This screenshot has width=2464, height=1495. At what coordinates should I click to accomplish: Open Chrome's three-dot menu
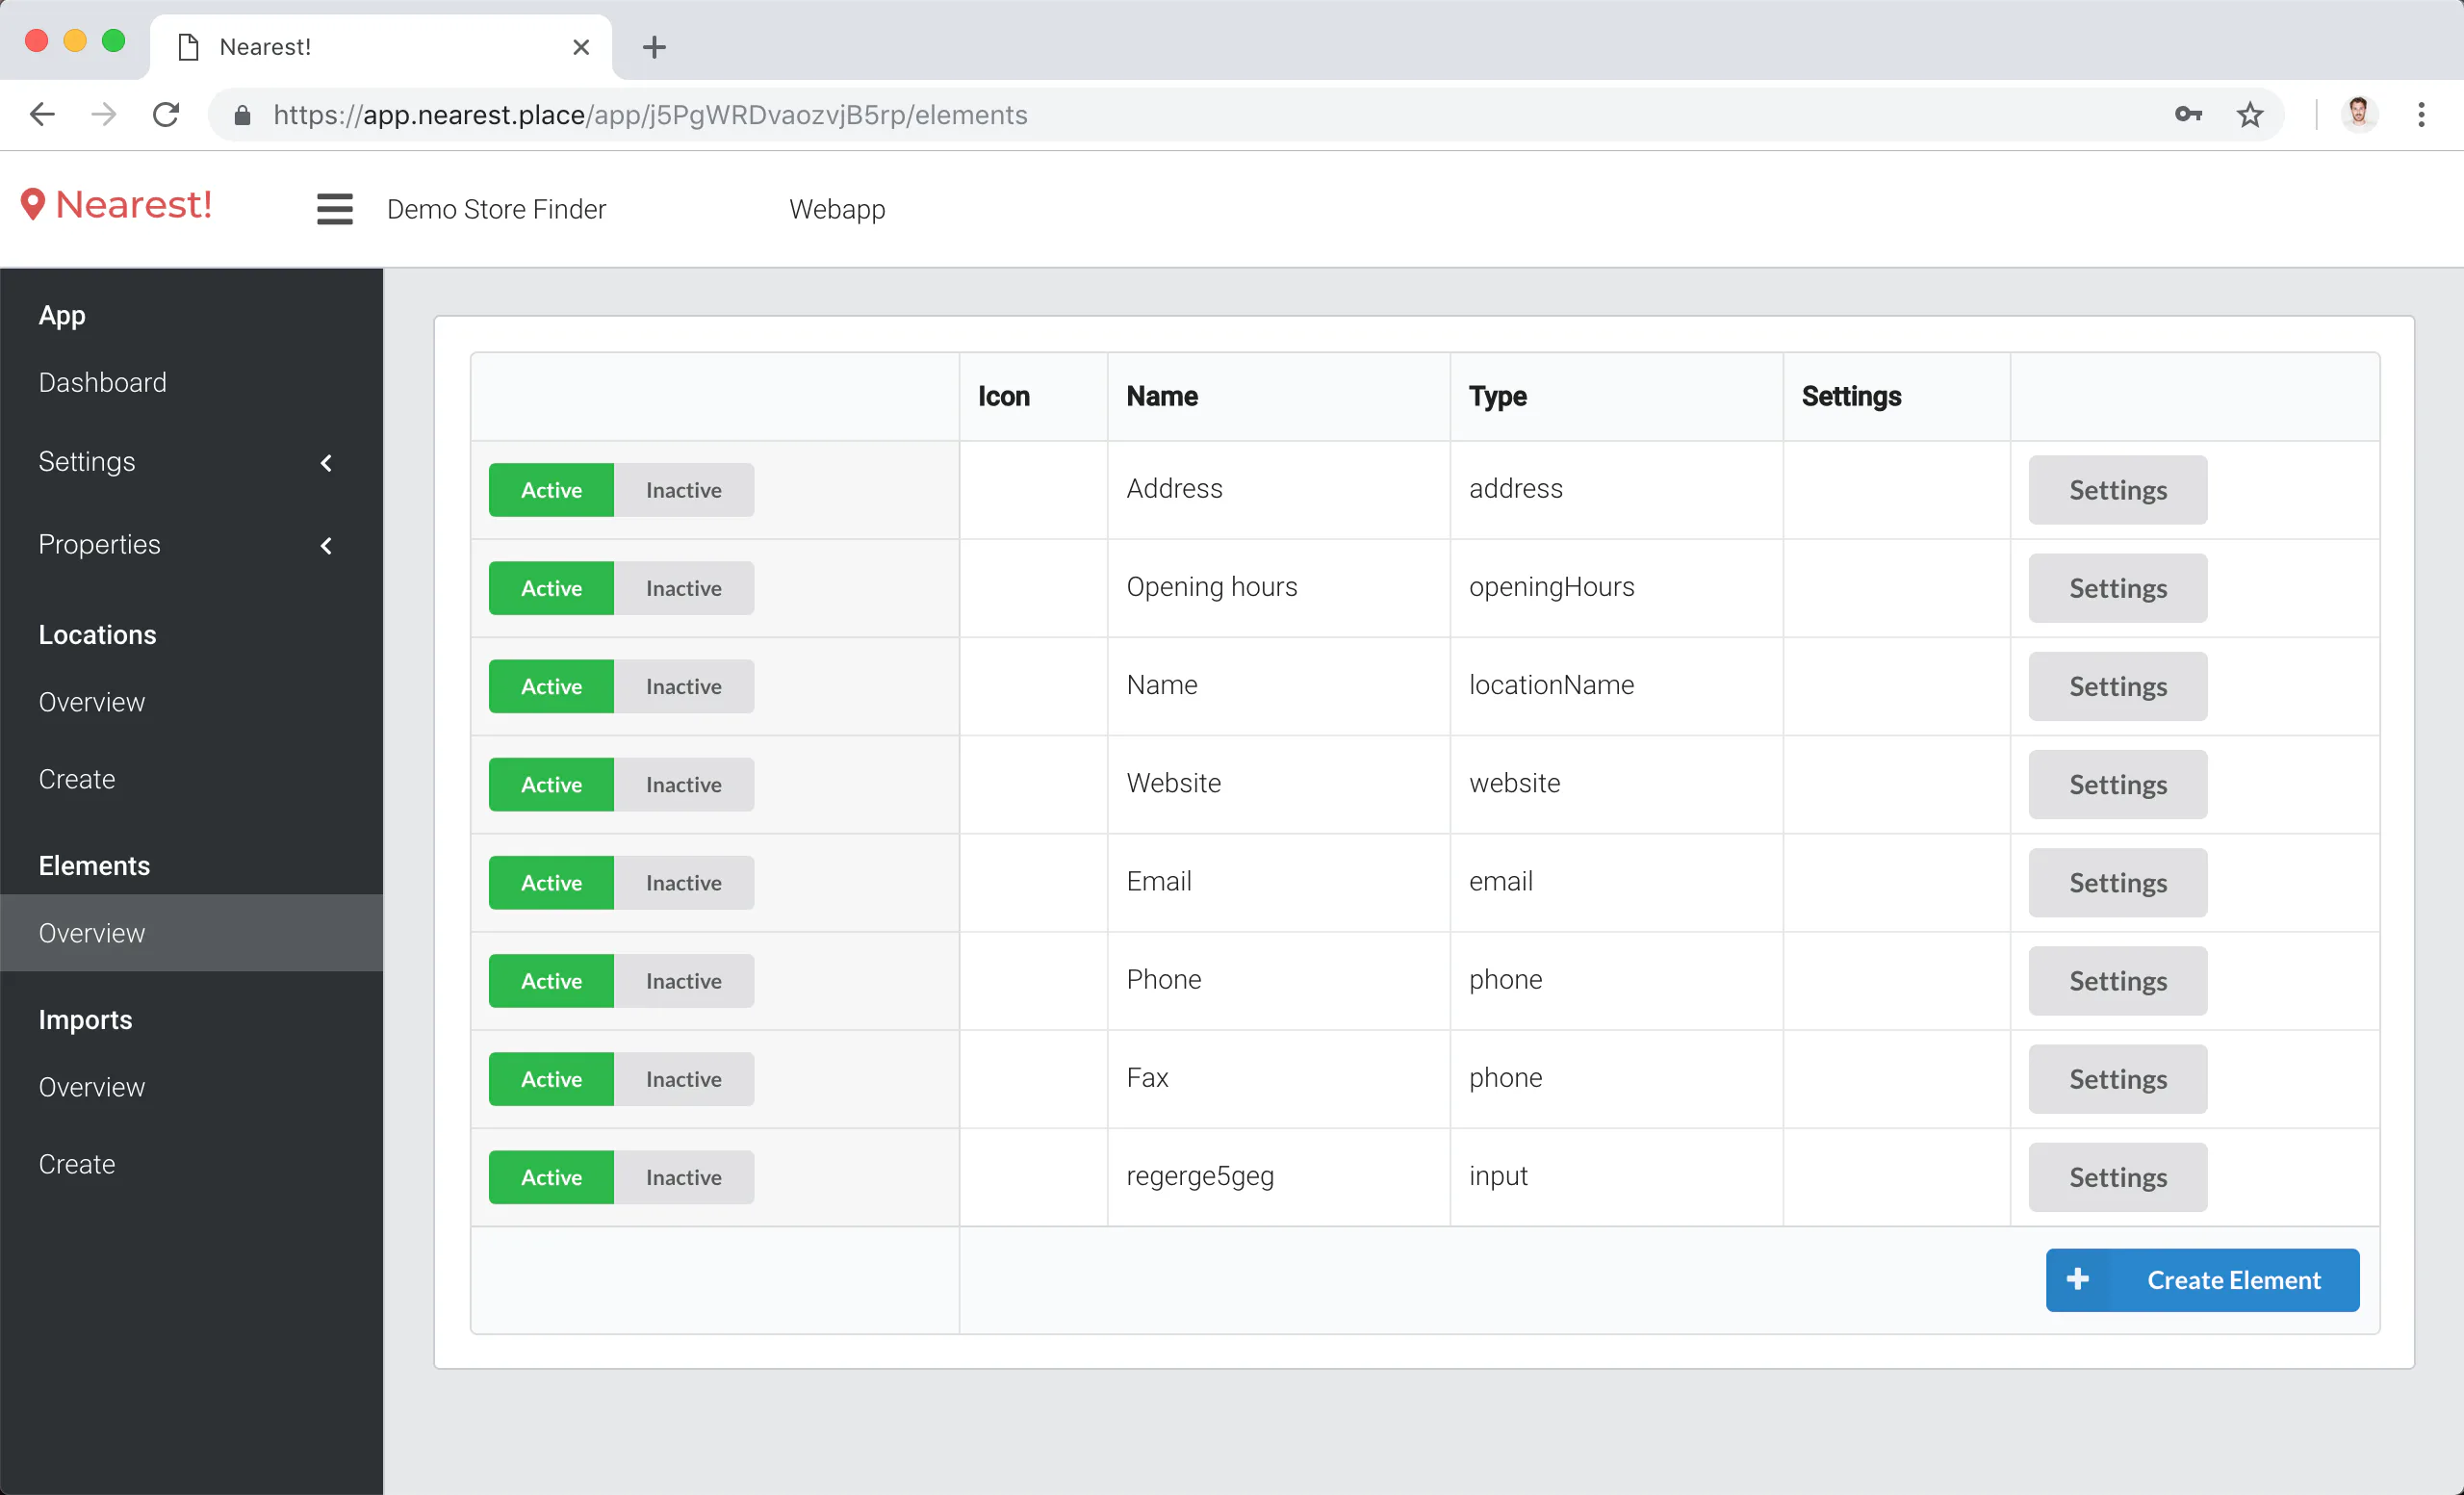point(2421,115)
